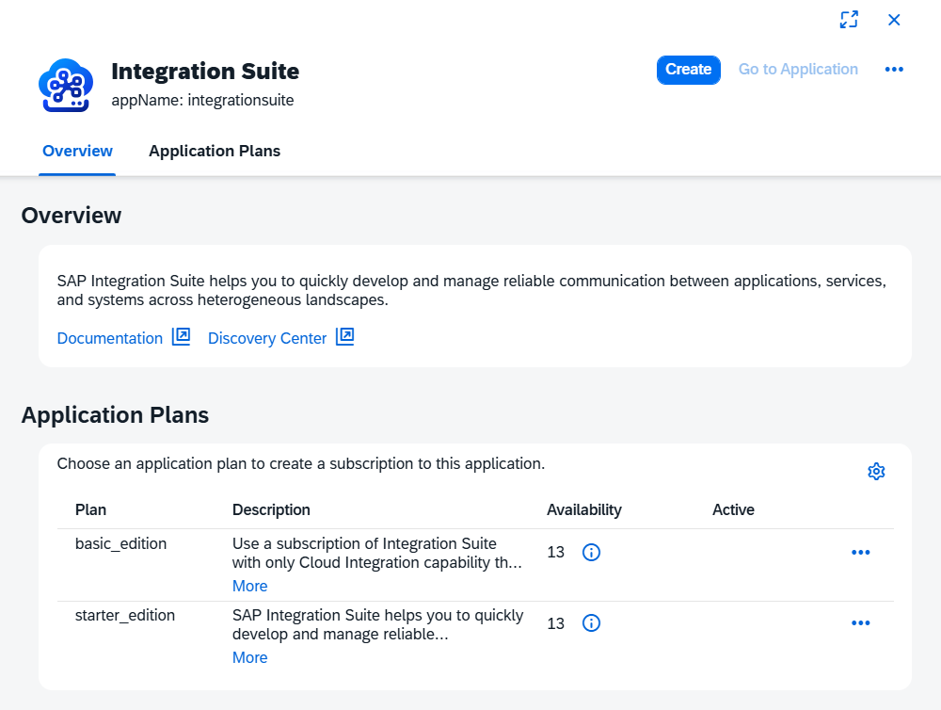
Task: Close the Integration Suite panel
Action: point(894,20)
